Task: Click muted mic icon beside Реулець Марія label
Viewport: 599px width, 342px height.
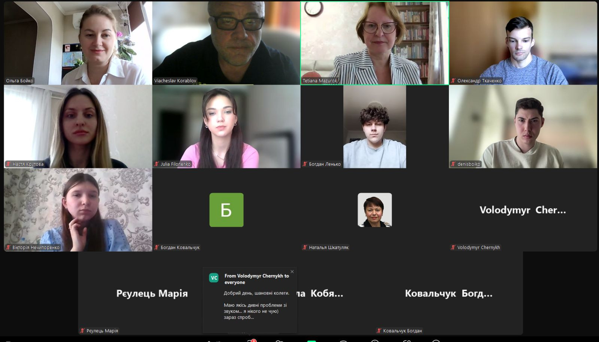Action: coord(82,331)
